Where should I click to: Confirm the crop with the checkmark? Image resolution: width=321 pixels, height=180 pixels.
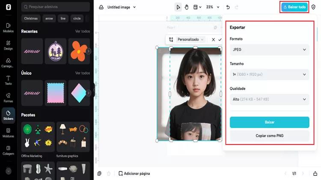point(220,39)
